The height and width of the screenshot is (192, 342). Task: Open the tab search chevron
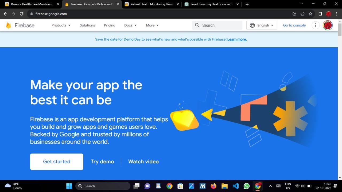click(x=302, y=4)
